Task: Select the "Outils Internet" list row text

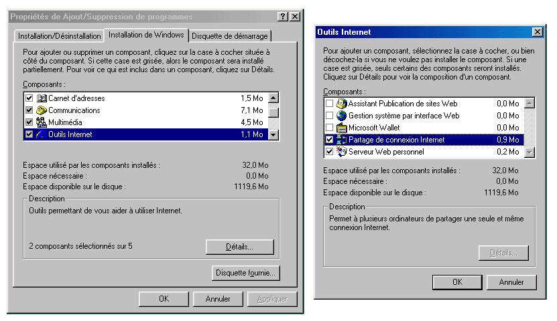Action: pos(70,134)
